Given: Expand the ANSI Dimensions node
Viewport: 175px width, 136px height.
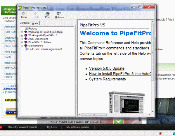Looking at the screenshot, I should [22, 39].
